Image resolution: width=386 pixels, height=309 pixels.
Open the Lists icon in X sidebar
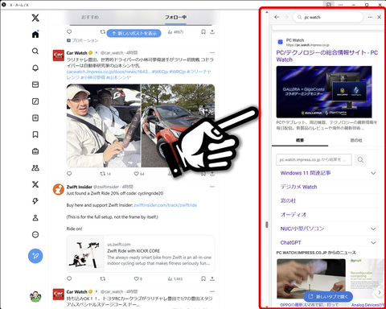(x=35, y=117)
